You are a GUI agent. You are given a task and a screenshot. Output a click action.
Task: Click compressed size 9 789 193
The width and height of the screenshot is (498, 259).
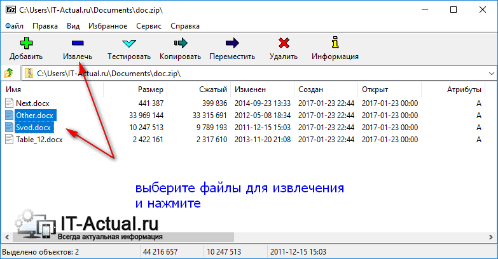[x=212, y=128]
